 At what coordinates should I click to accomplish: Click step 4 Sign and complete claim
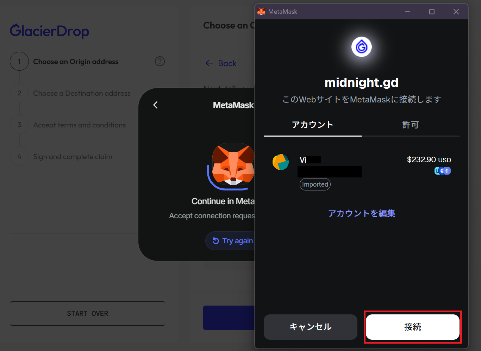[73, 157]
